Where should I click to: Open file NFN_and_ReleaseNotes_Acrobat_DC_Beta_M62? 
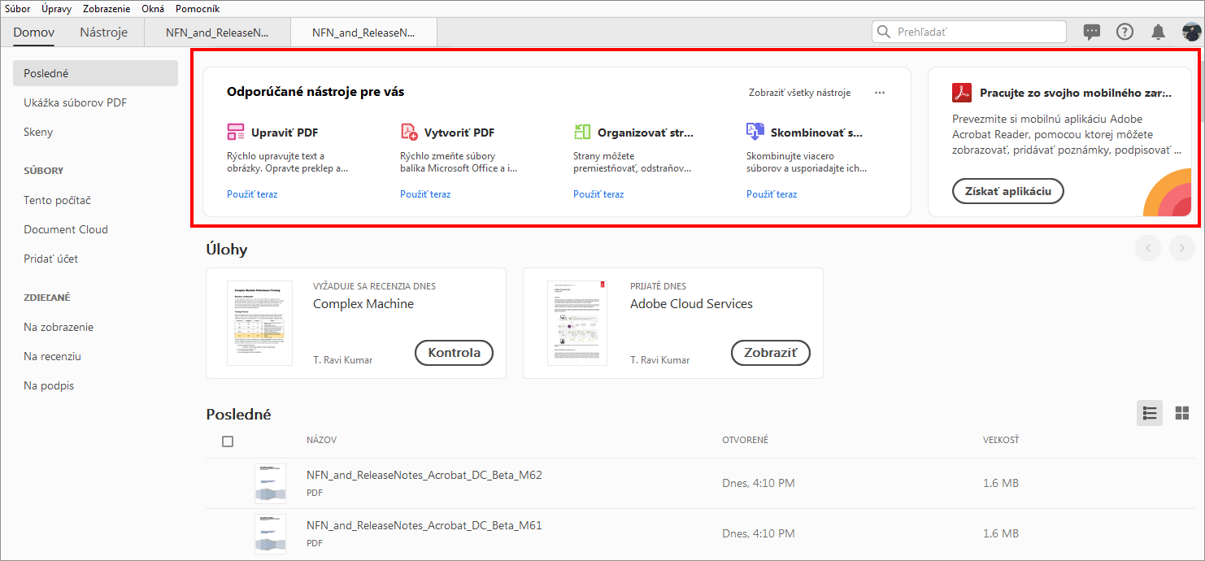pyautogui.click(x=424, y=476)
